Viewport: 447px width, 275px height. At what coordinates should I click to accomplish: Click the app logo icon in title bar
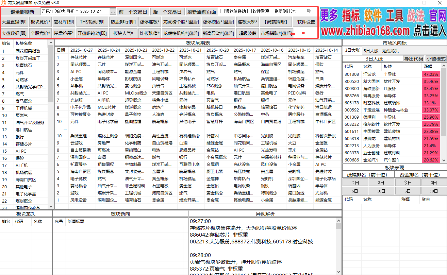click(x=3, y=3)
